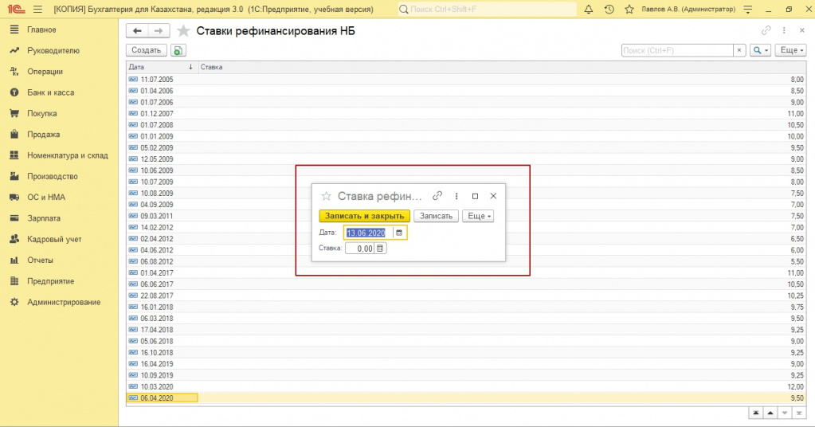Open the Зарплата section in the sidebar

pyautogui.click(x=44, y=217)
